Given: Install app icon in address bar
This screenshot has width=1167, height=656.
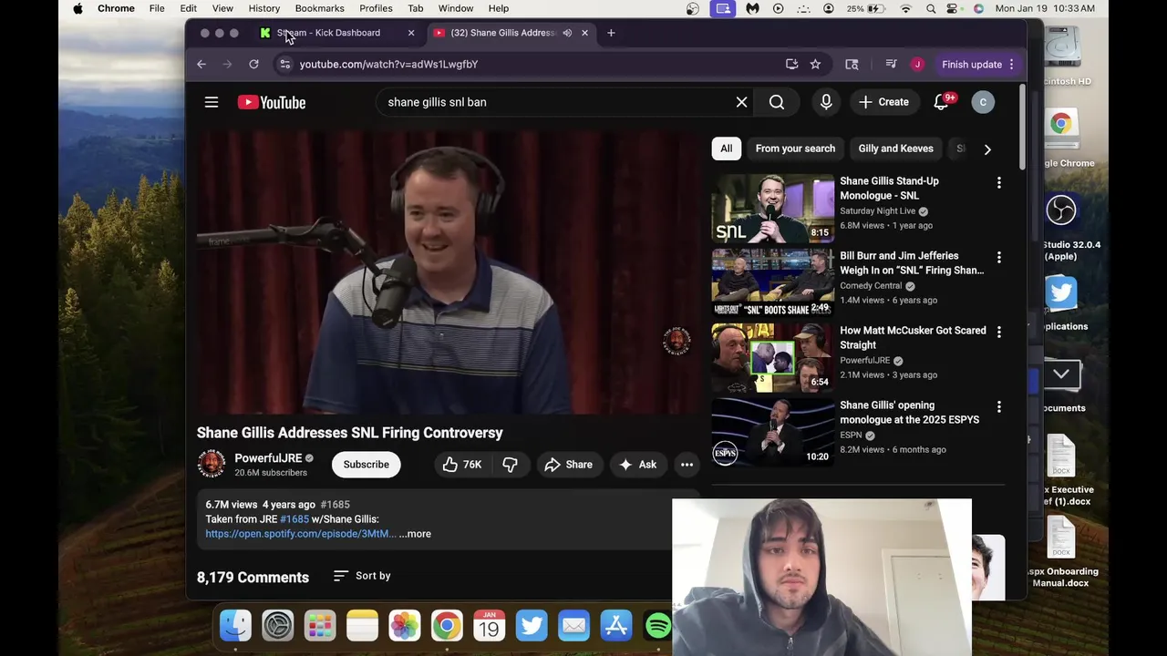Looking at the screenshot, I should point(791,64).
